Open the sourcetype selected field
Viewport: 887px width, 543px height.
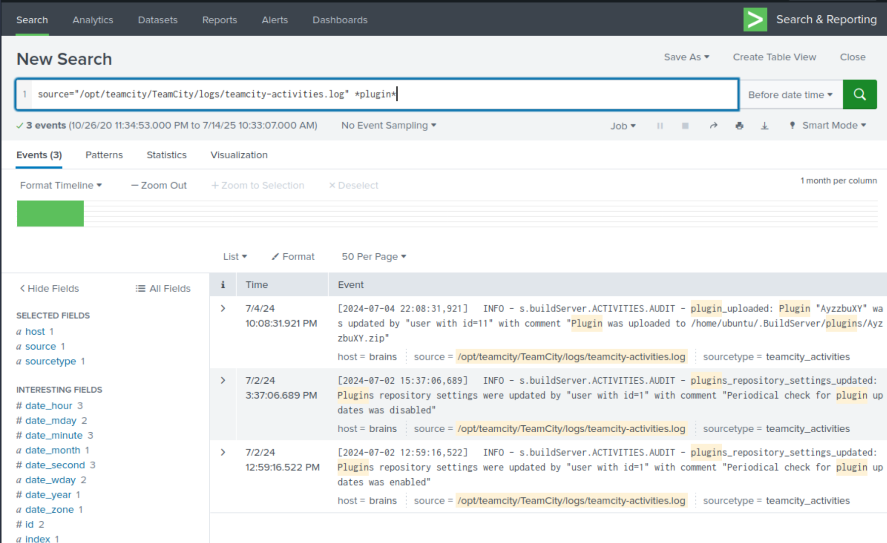click(x=50, y=362)
